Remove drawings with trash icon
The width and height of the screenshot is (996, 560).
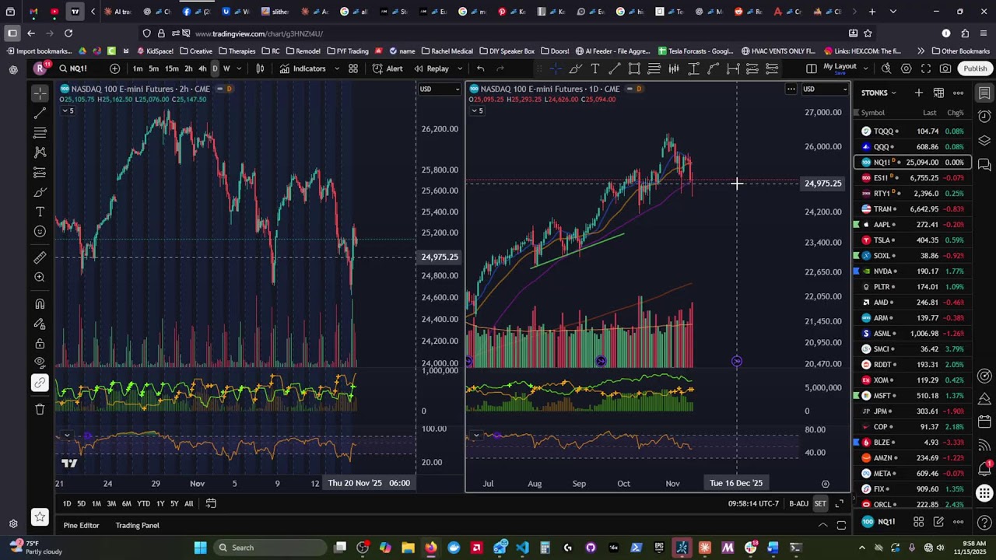(x=40, y=409)
